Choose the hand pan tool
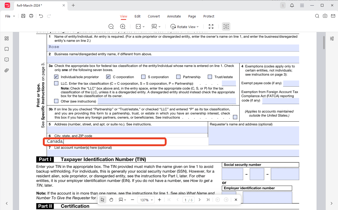Screen dimensions: 338x210 point(111,200)
